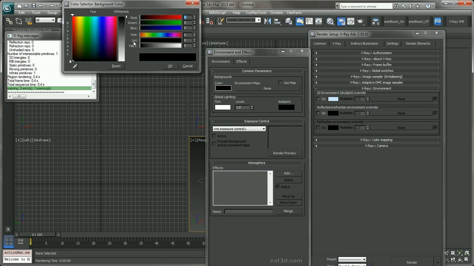Switch to Indirect illumination tab
474x266 pixels.
364,44
